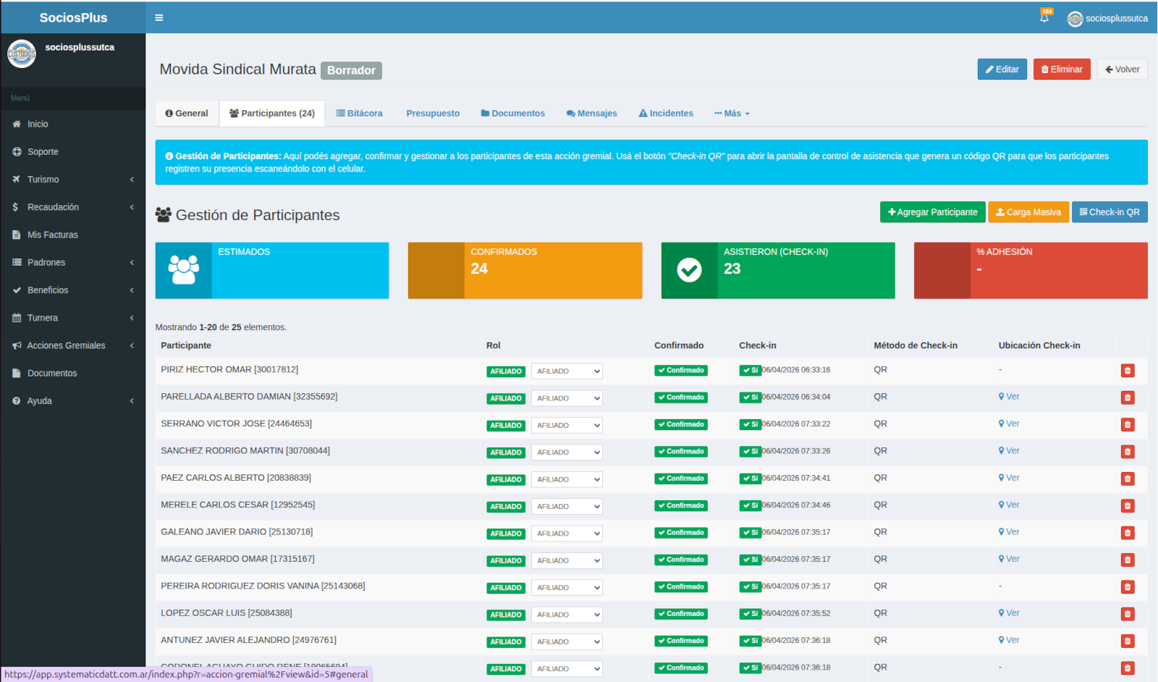Click the Agregar Participante button
1158x682 pixels.
tap(932, 212)
